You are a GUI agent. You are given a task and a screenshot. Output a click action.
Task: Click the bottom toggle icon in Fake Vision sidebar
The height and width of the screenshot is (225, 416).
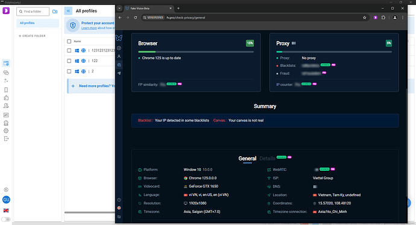(119, 217)
